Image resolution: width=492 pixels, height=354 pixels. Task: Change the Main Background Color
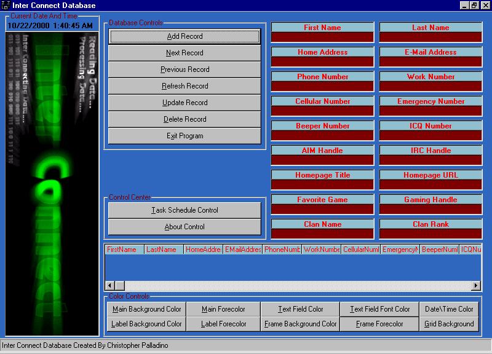(146, 309)
